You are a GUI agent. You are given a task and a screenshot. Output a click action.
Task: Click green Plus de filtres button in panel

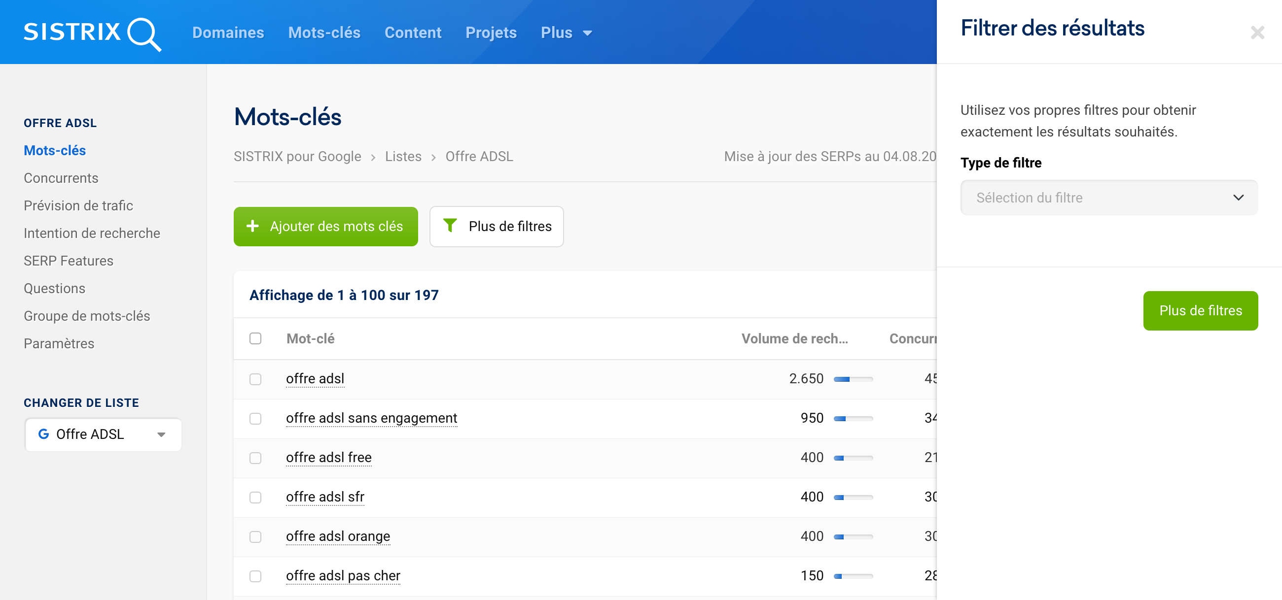tap(1200, 311)
